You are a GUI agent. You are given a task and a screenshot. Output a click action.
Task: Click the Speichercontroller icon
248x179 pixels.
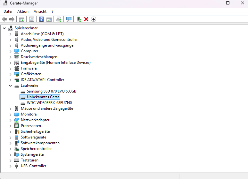tap(17, 149)
